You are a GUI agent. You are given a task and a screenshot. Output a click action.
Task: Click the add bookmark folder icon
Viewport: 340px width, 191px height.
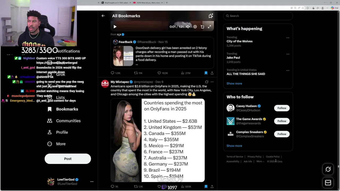tap(211, 16)
